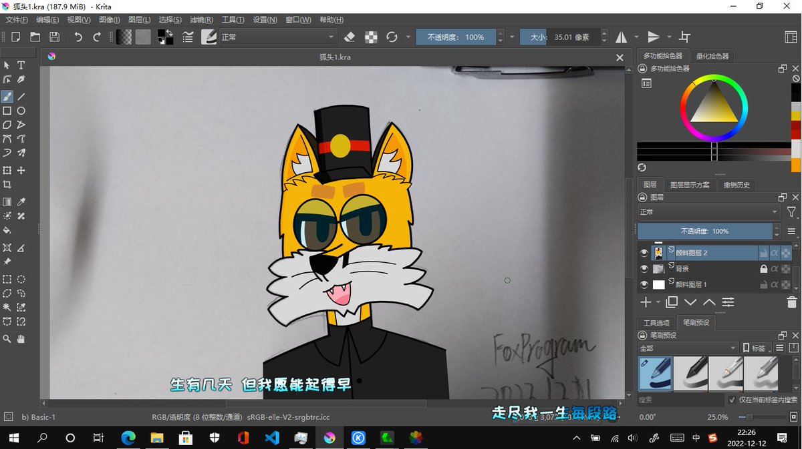The width and height of the screenshot is (802, 449).
Task: Select the Elliptical Selection tool
Action: [21, 280]
